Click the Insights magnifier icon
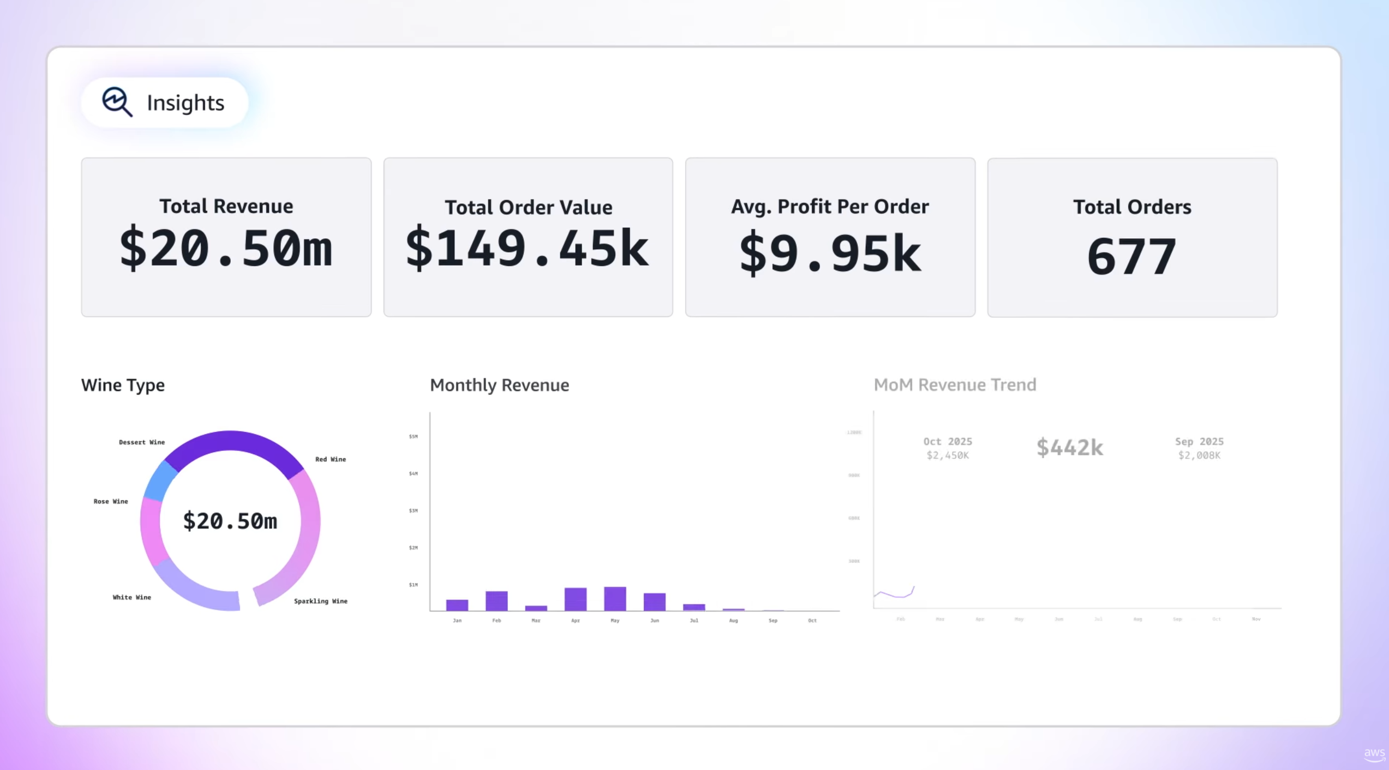 point(117,102)
